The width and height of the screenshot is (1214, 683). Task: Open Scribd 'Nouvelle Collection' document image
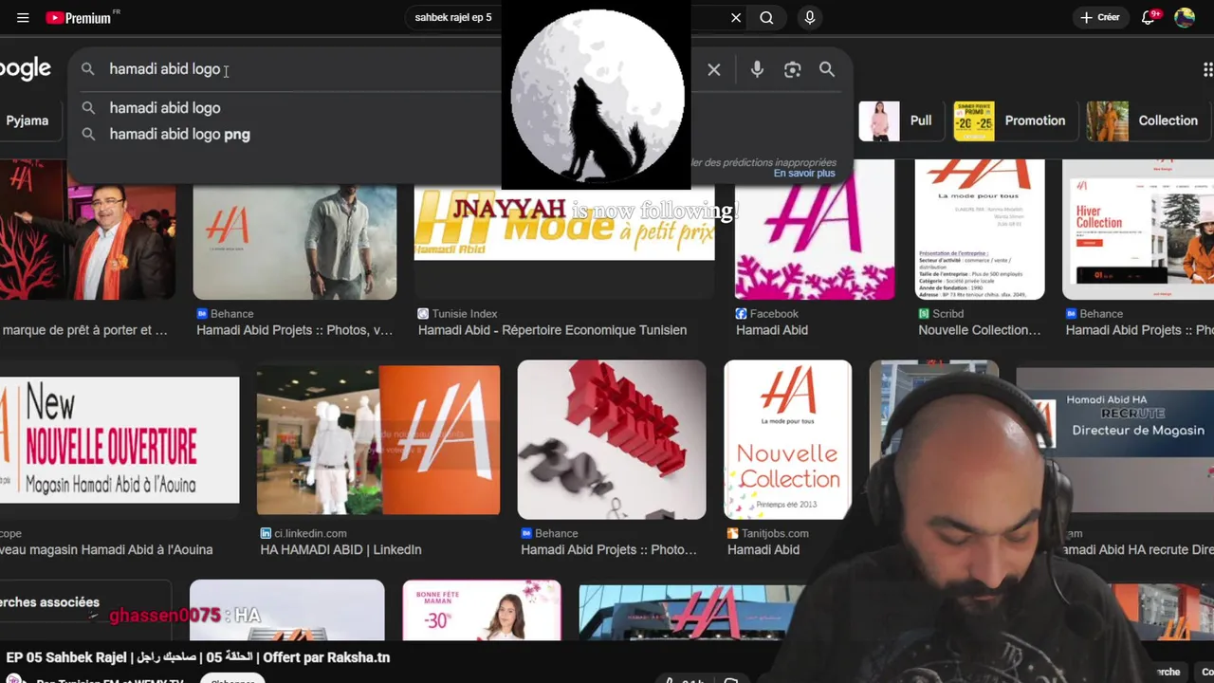[x=980, y=230]
